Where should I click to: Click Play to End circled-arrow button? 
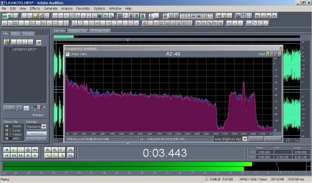[28, 150]
